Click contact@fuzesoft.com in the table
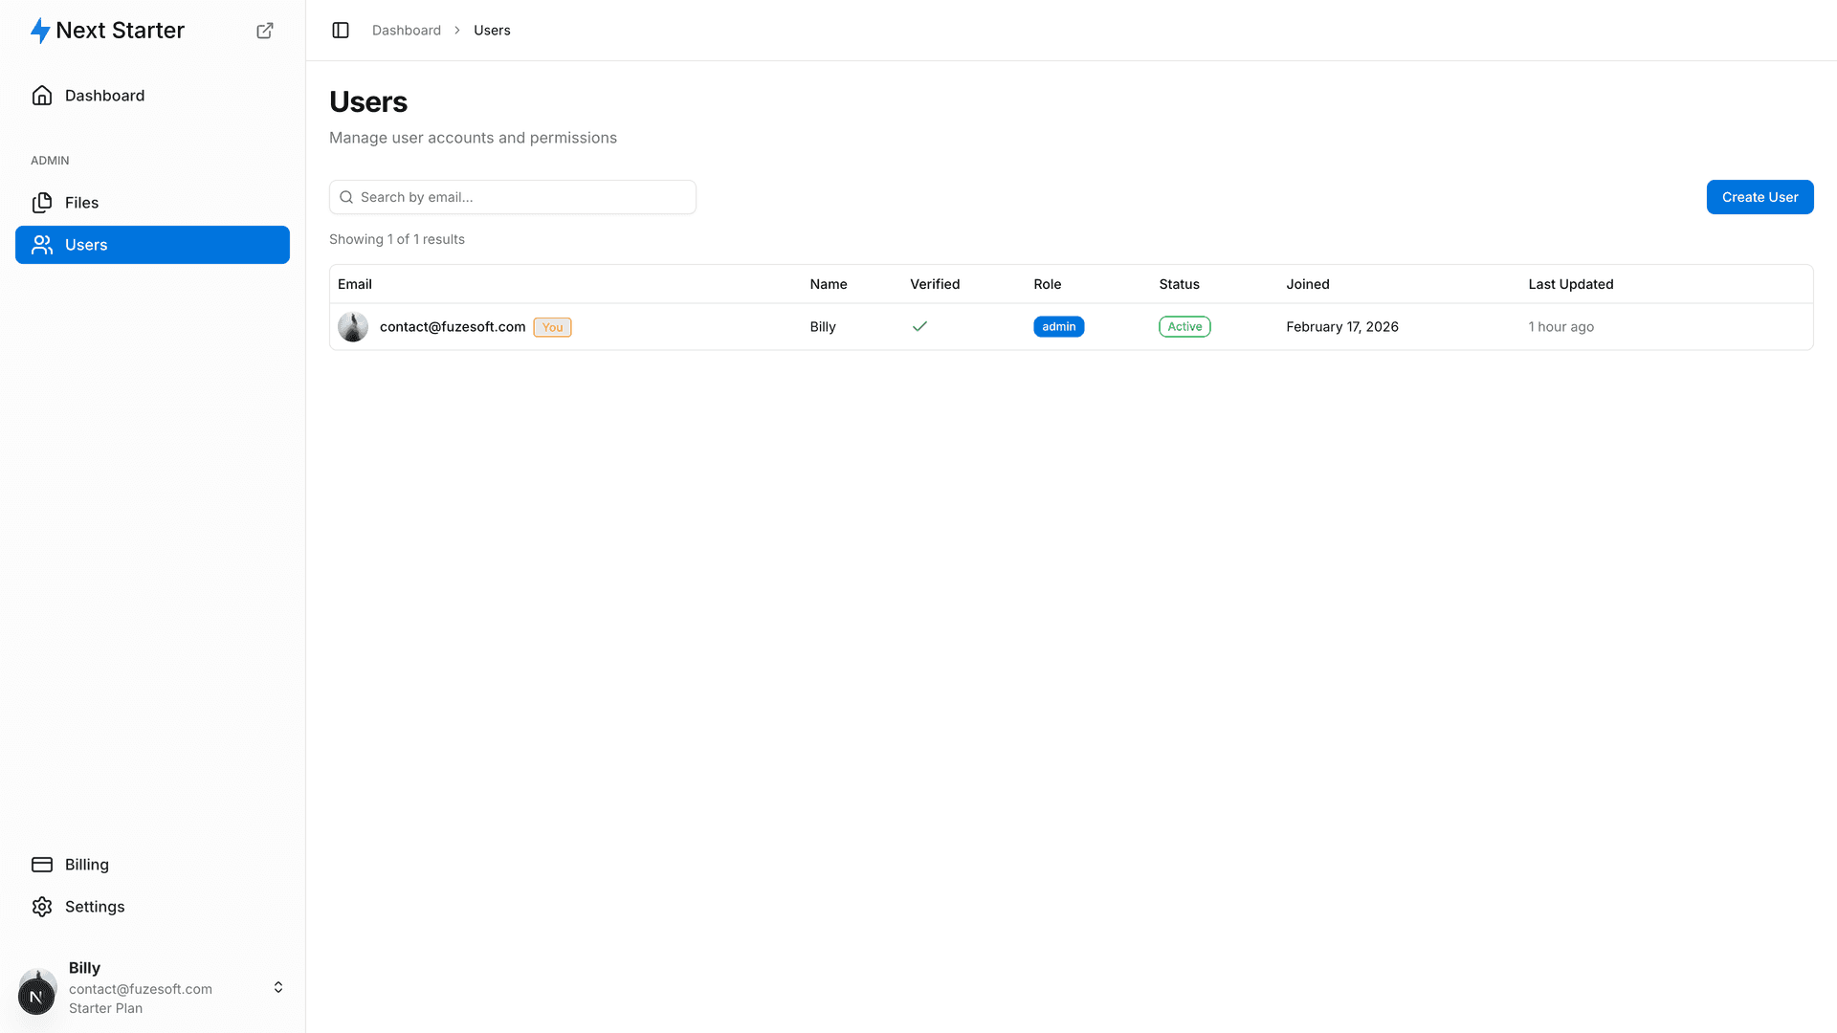 (x=453, y=327)
